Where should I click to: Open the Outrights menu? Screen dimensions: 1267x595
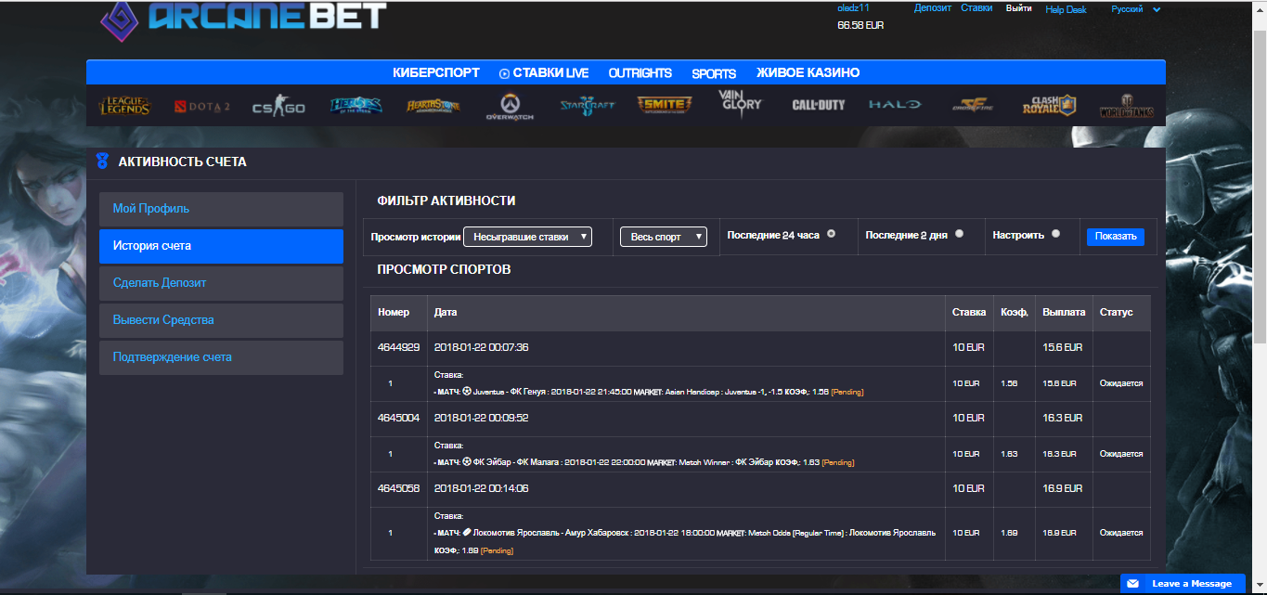pos(640,73)
